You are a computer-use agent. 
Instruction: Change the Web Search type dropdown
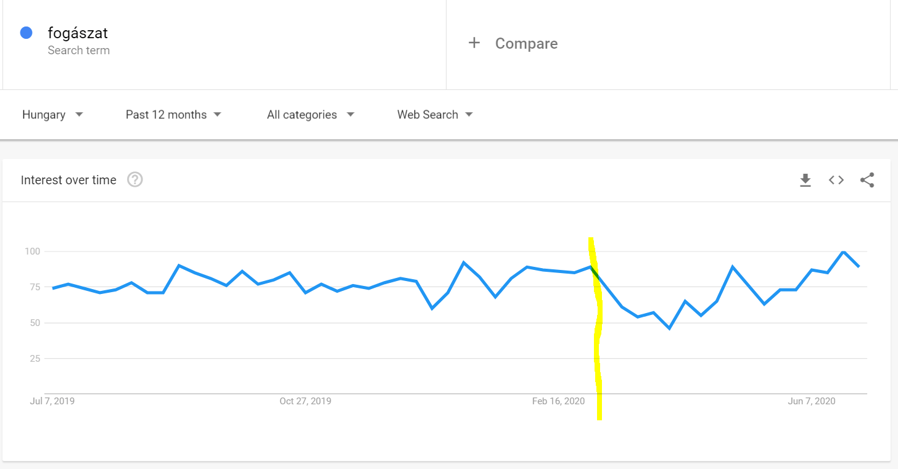point(435,115)
